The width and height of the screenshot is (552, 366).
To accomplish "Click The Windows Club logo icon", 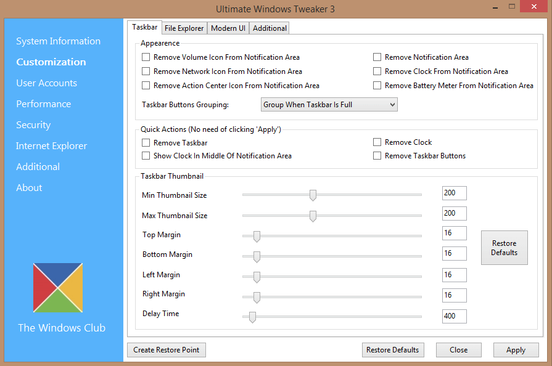I will pyautogui.click(x=58, y=288).
